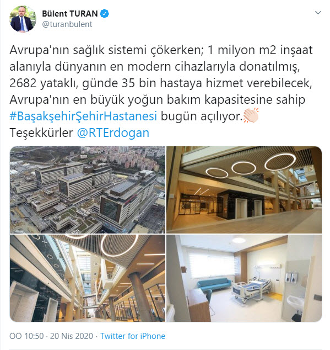Open the Bülent TURAN display name
Image resolution: width=330 pixels, height=350 pixels.
(70, 14)
